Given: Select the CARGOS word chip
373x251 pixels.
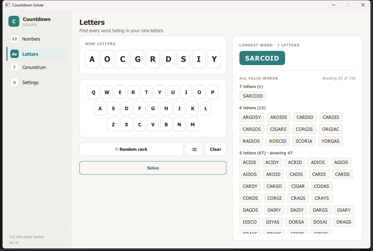Looking at the screenshot, I should coord(252,129).
